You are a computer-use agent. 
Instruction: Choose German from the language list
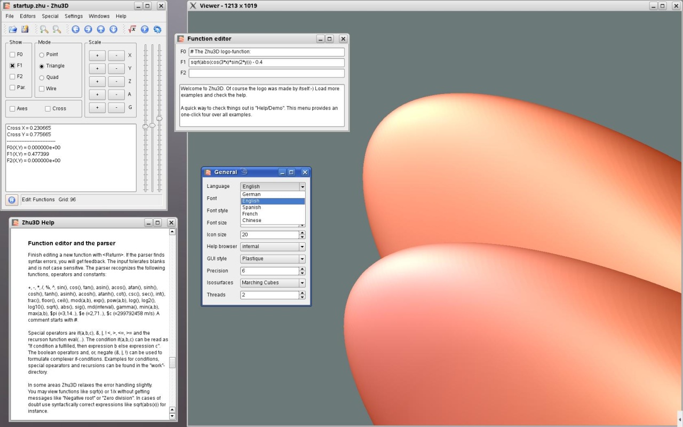coord(273,194)
